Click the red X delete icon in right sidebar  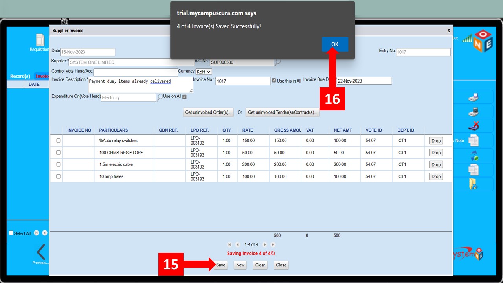pyautogui.click(x=474, y=126)
